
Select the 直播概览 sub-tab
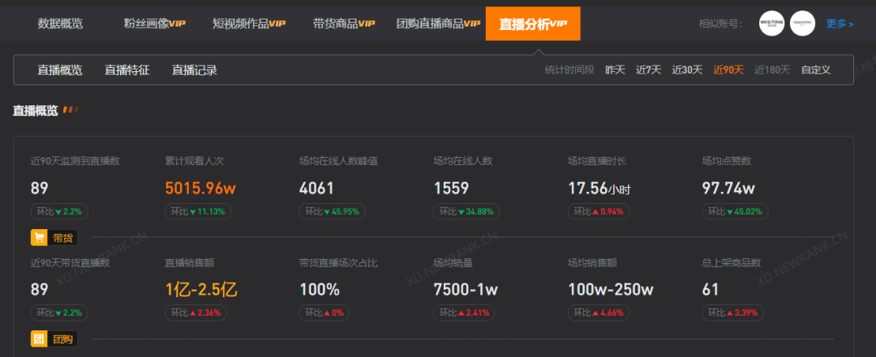(x=60, y=70)
